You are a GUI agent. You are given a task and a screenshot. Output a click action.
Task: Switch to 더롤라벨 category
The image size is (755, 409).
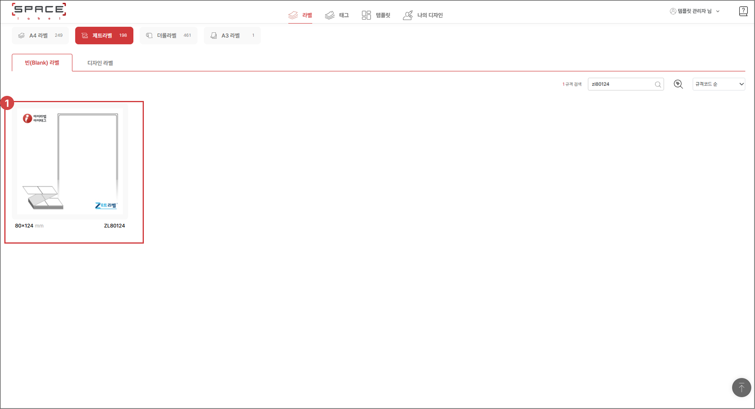tap(168, 35)
